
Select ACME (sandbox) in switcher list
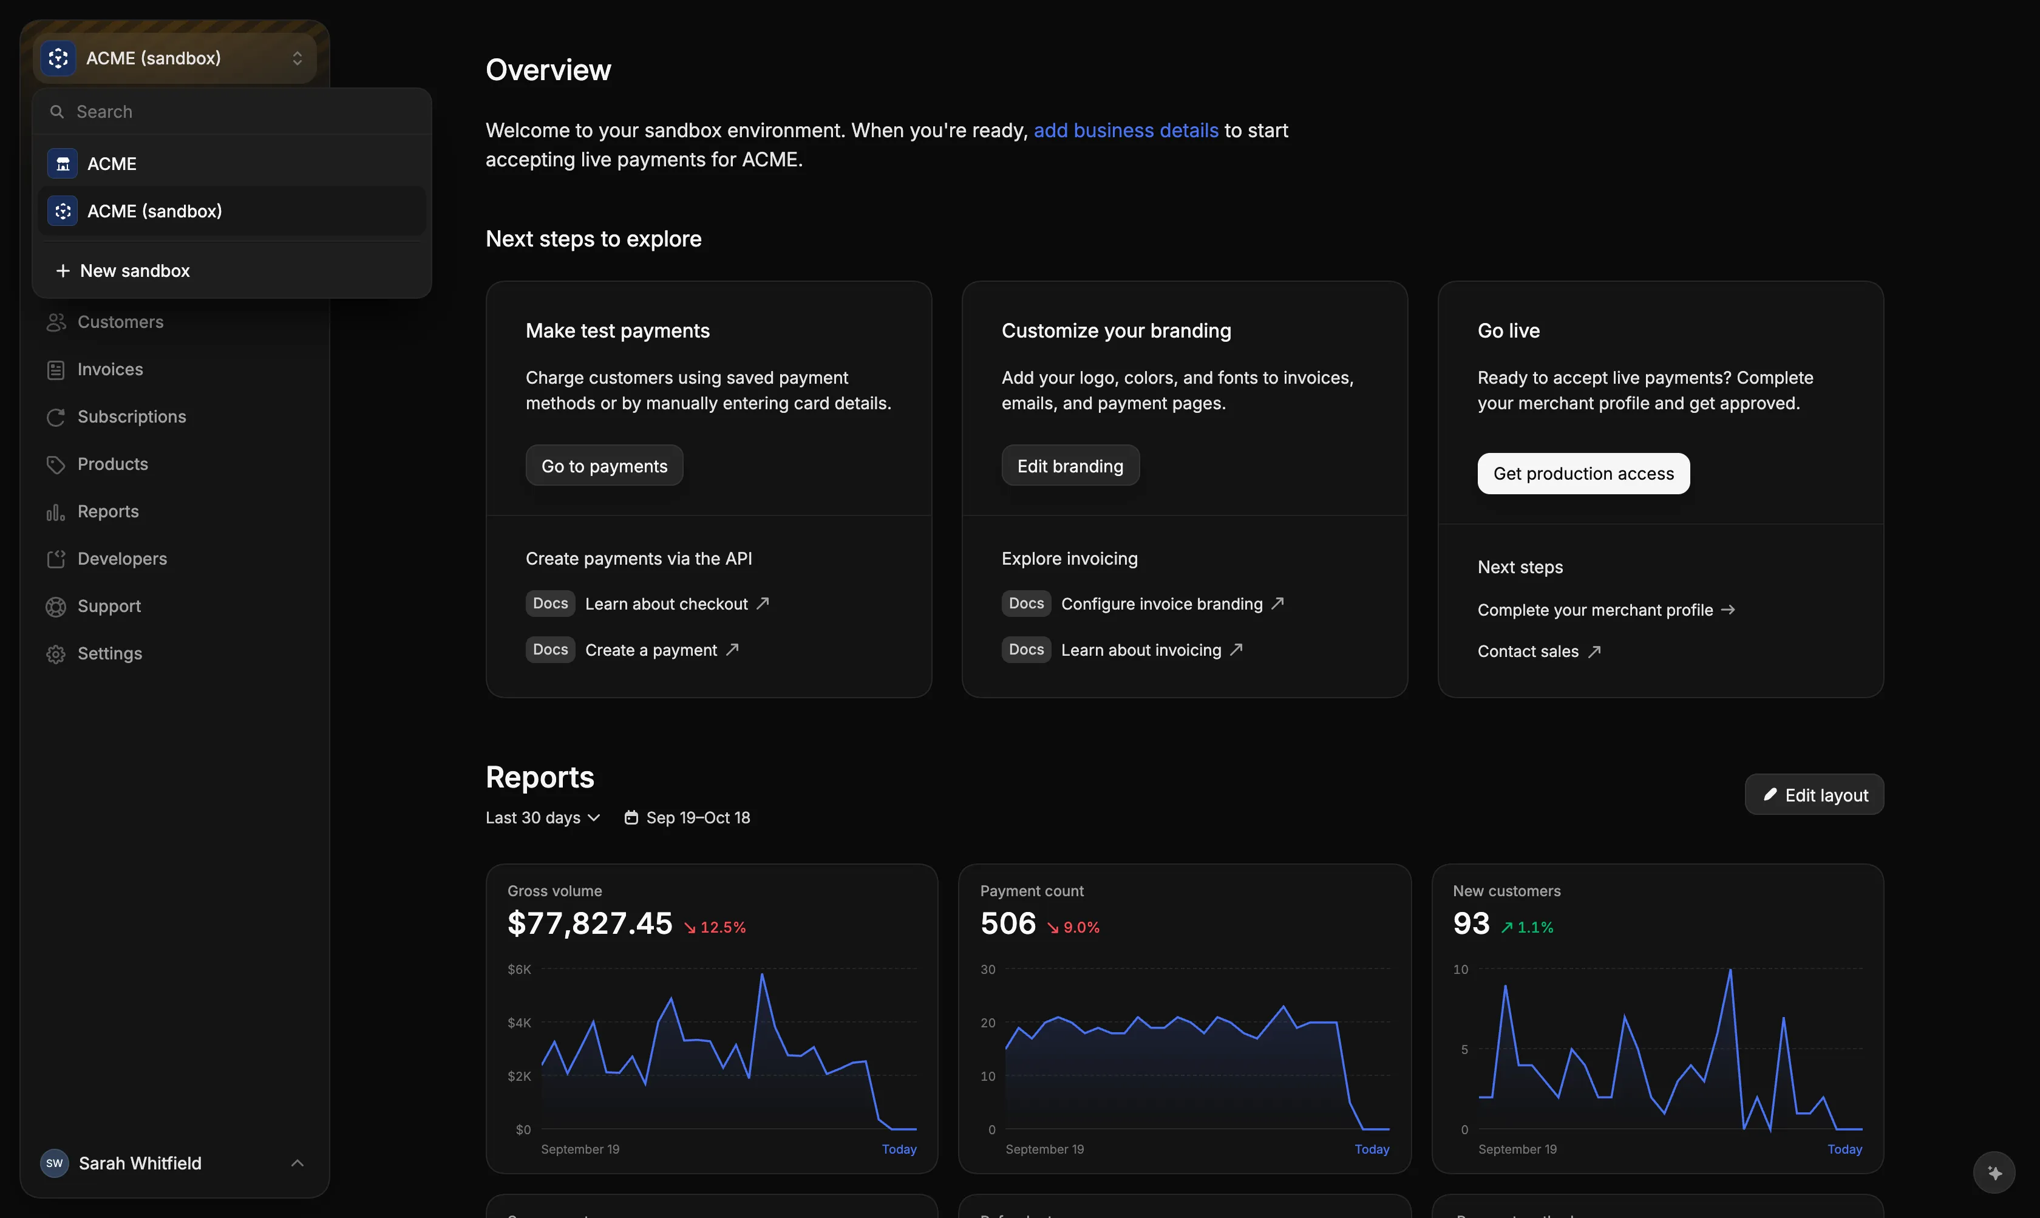(x=232, y=211)
